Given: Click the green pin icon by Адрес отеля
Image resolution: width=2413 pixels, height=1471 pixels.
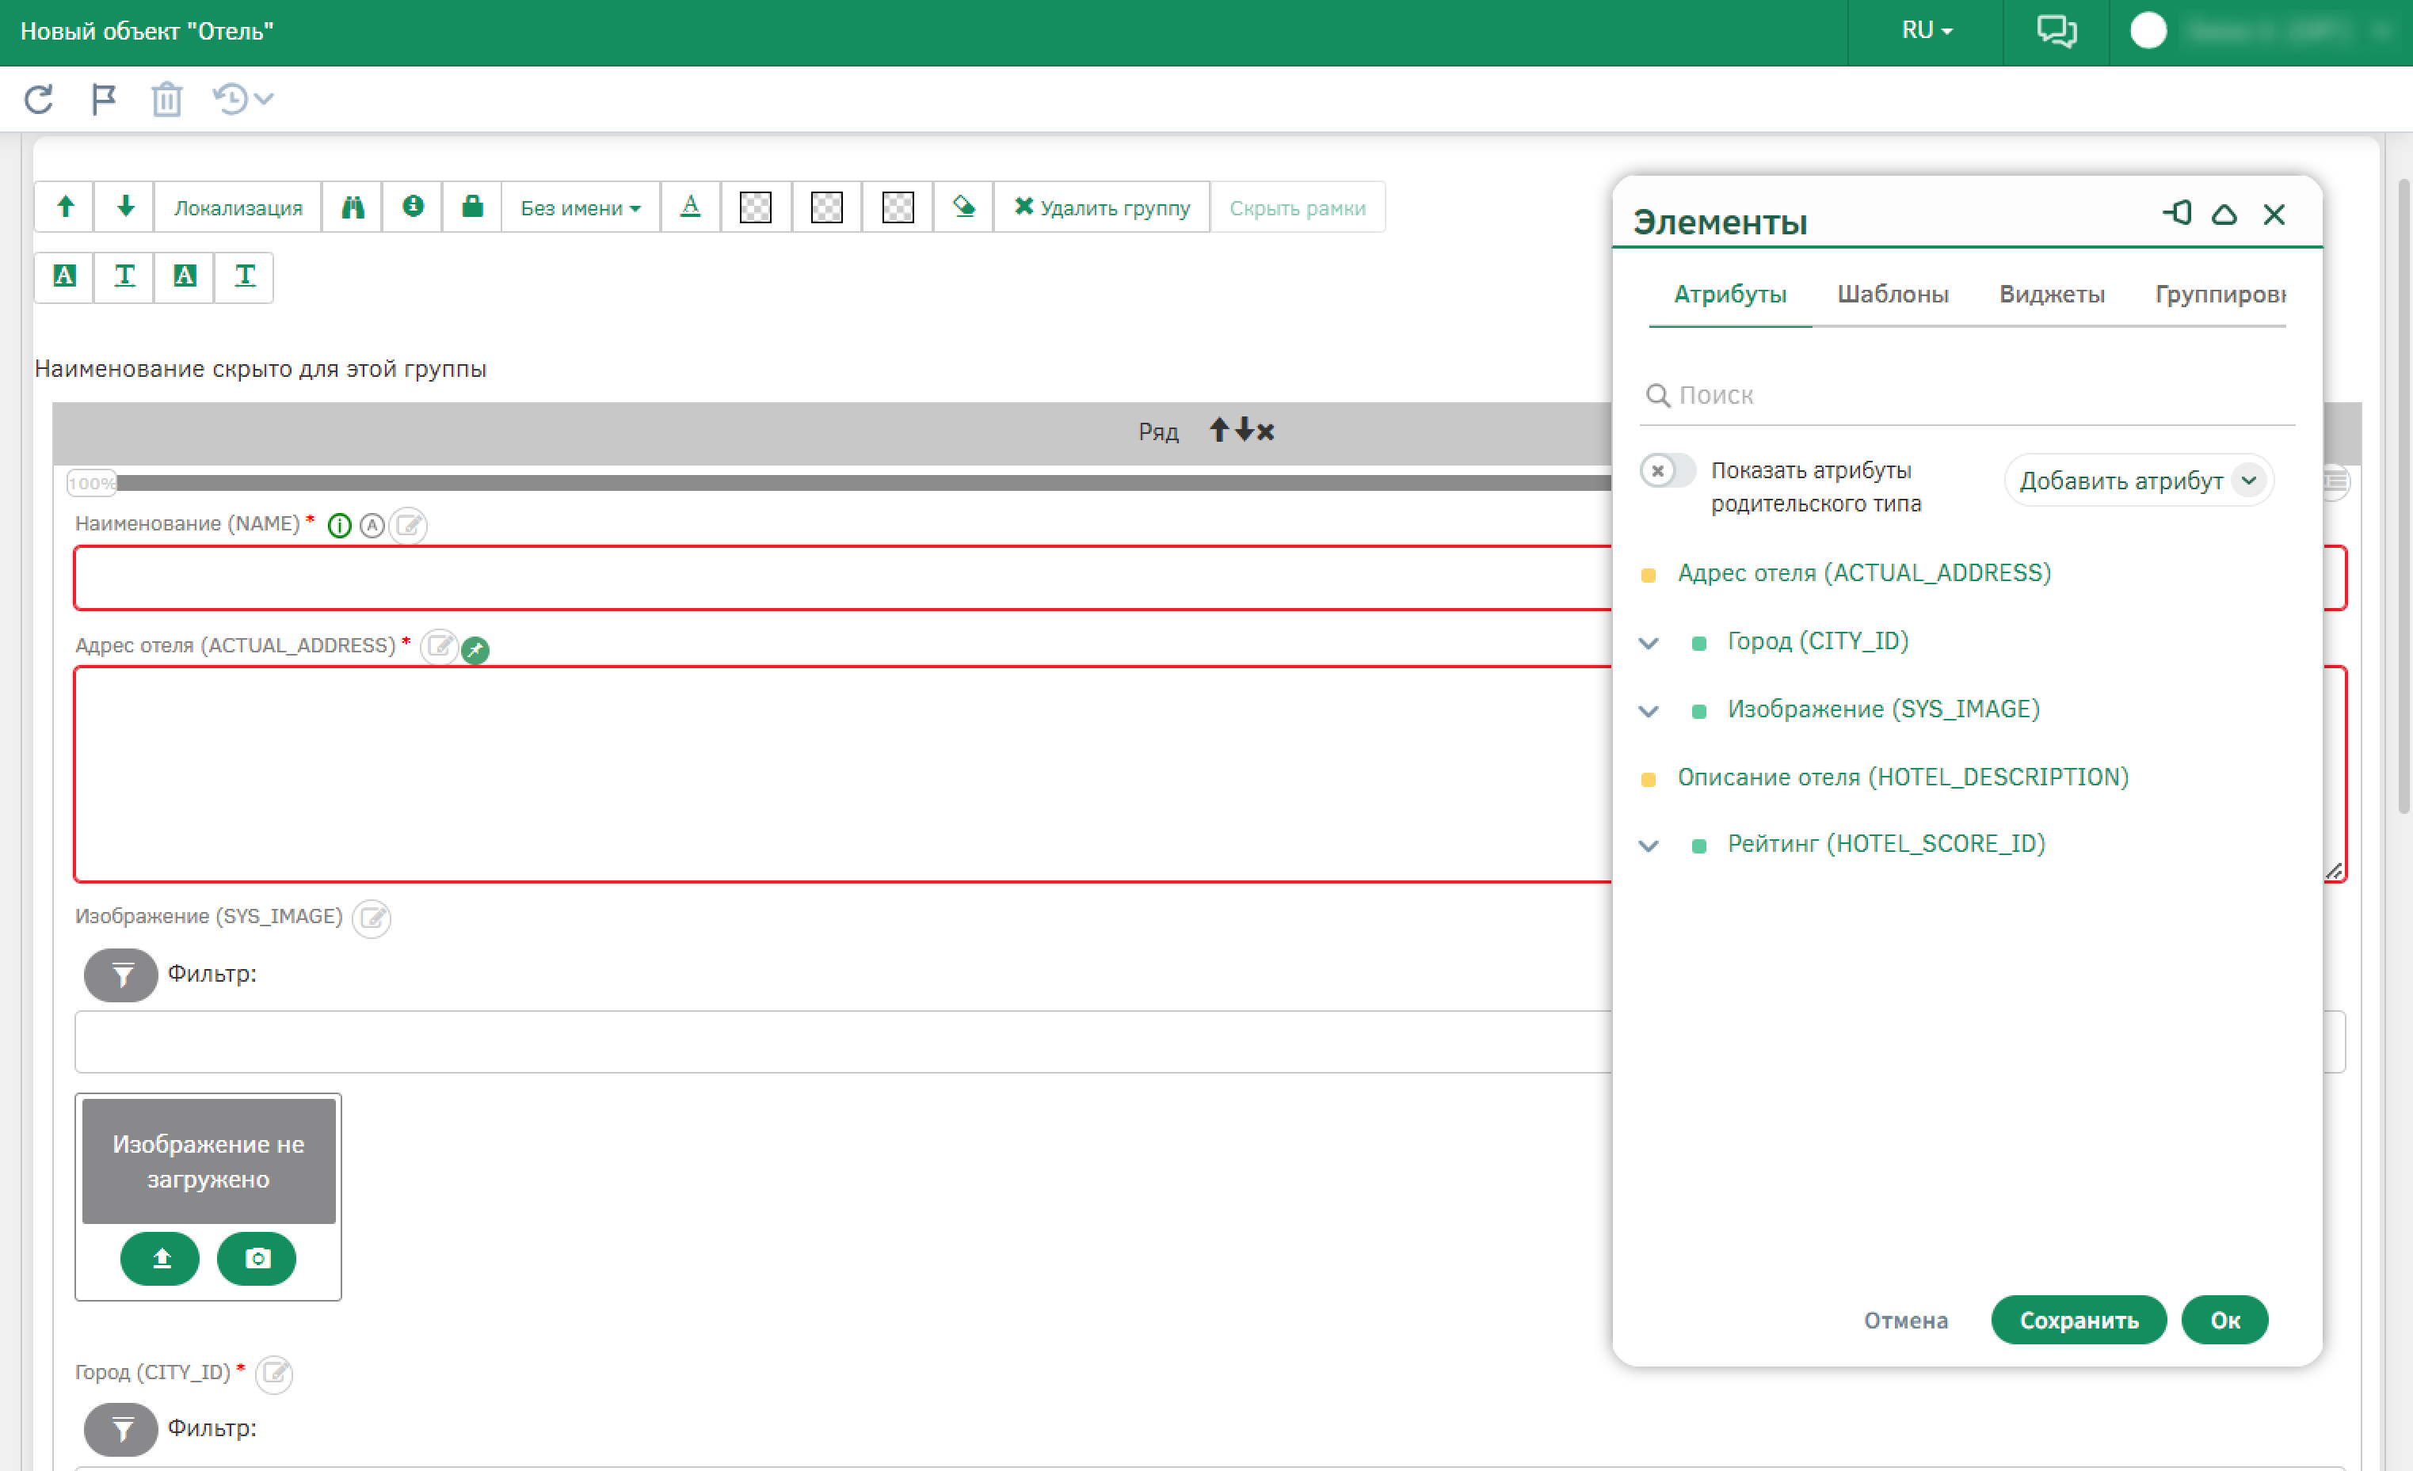Looking at the screenshot, I should [475, 649].
